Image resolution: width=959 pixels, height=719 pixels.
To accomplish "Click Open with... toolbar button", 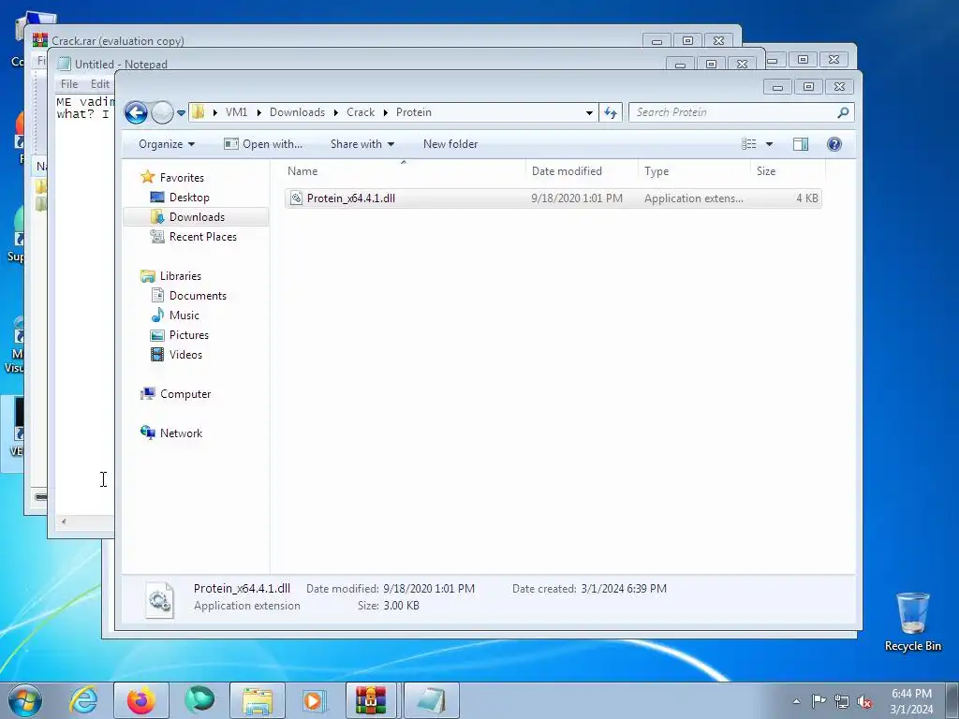I will 263,144.
